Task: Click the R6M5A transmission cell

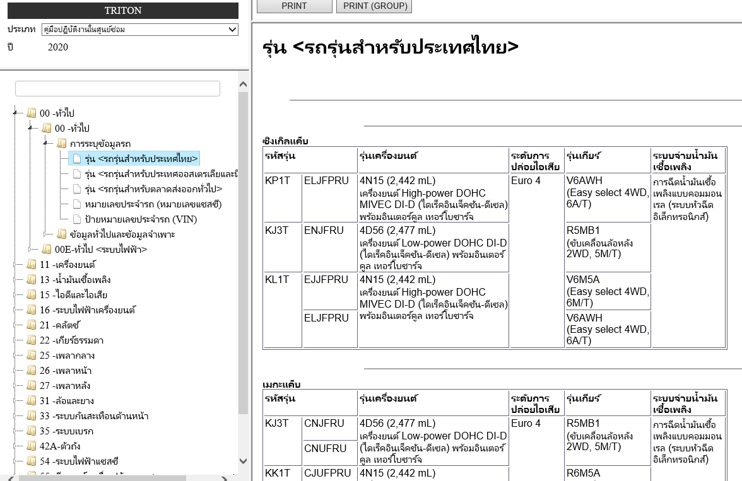Action: 608,474
